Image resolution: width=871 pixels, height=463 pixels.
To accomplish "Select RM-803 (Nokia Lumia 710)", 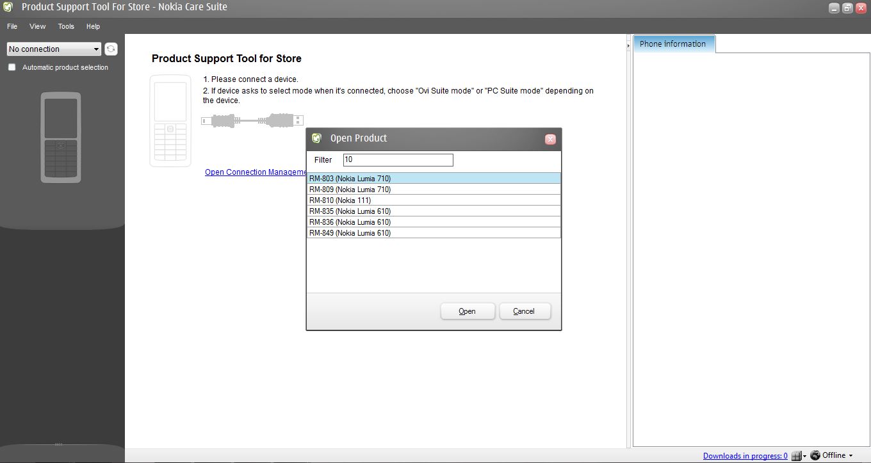I will (x=434, y=179).
